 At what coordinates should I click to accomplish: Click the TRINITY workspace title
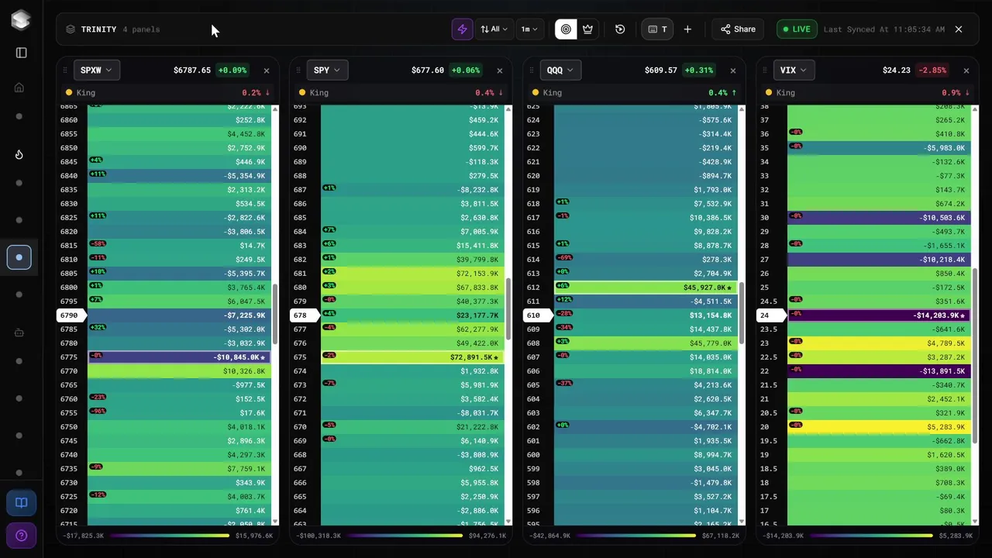coord(99,29)
